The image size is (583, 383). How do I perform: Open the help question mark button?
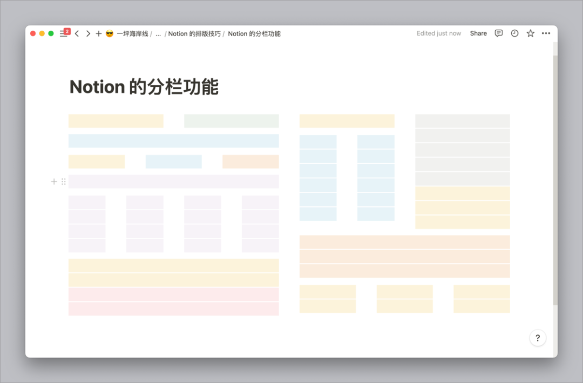538,338
